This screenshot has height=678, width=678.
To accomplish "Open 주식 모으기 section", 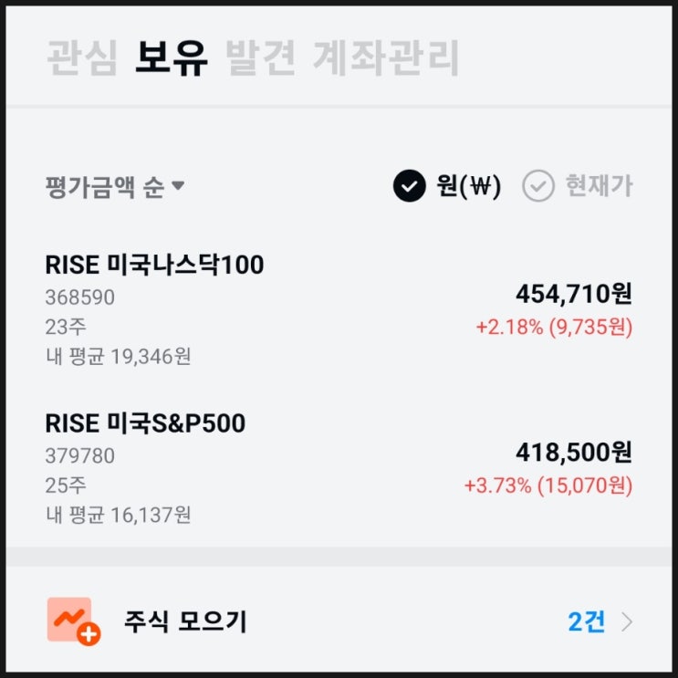I will tap(185, 621).
